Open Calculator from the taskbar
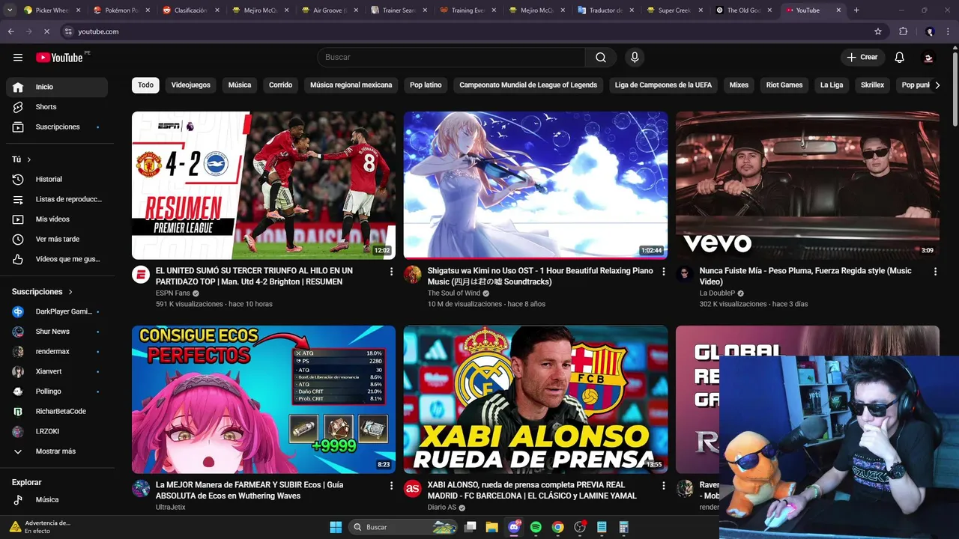 [x=623, y=527]
